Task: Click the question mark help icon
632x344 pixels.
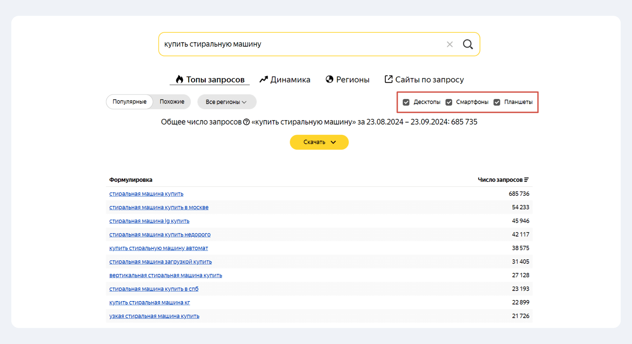Action: (x=246, y=122)
